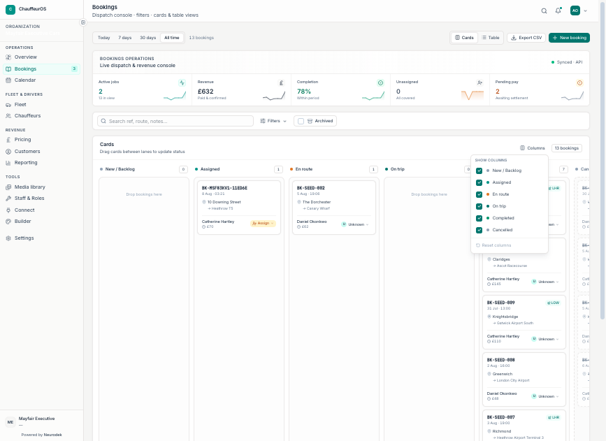The height and width of the screenshot is (441, 606).
Task: Click the Columns button
Action: (x=532, y=148)
